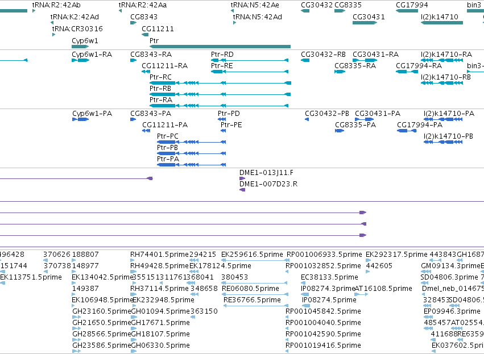Click EST RE36766.5prime
484x354 pixels.
[x=252, y=300]
